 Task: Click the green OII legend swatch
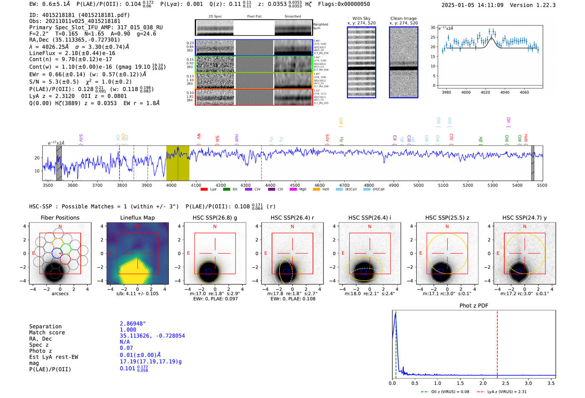226,189
